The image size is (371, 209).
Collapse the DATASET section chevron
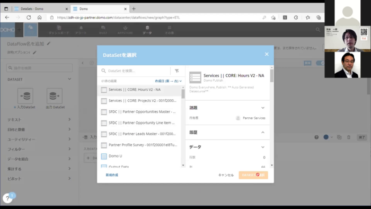[69, 79]
